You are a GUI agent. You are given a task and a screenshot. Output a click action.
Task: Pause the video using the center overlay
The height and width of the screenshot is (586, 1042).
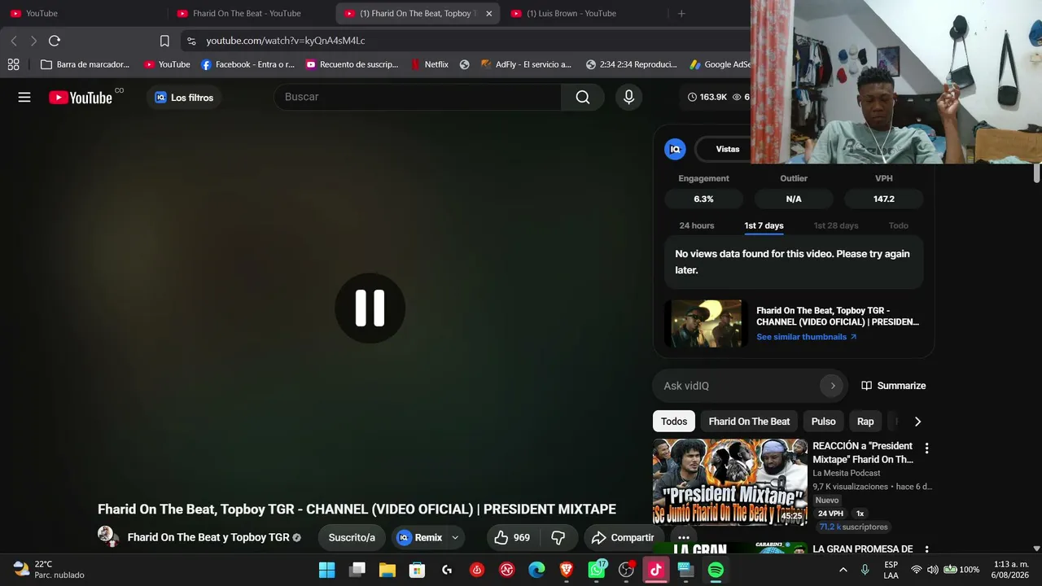(x=370, y=308)
